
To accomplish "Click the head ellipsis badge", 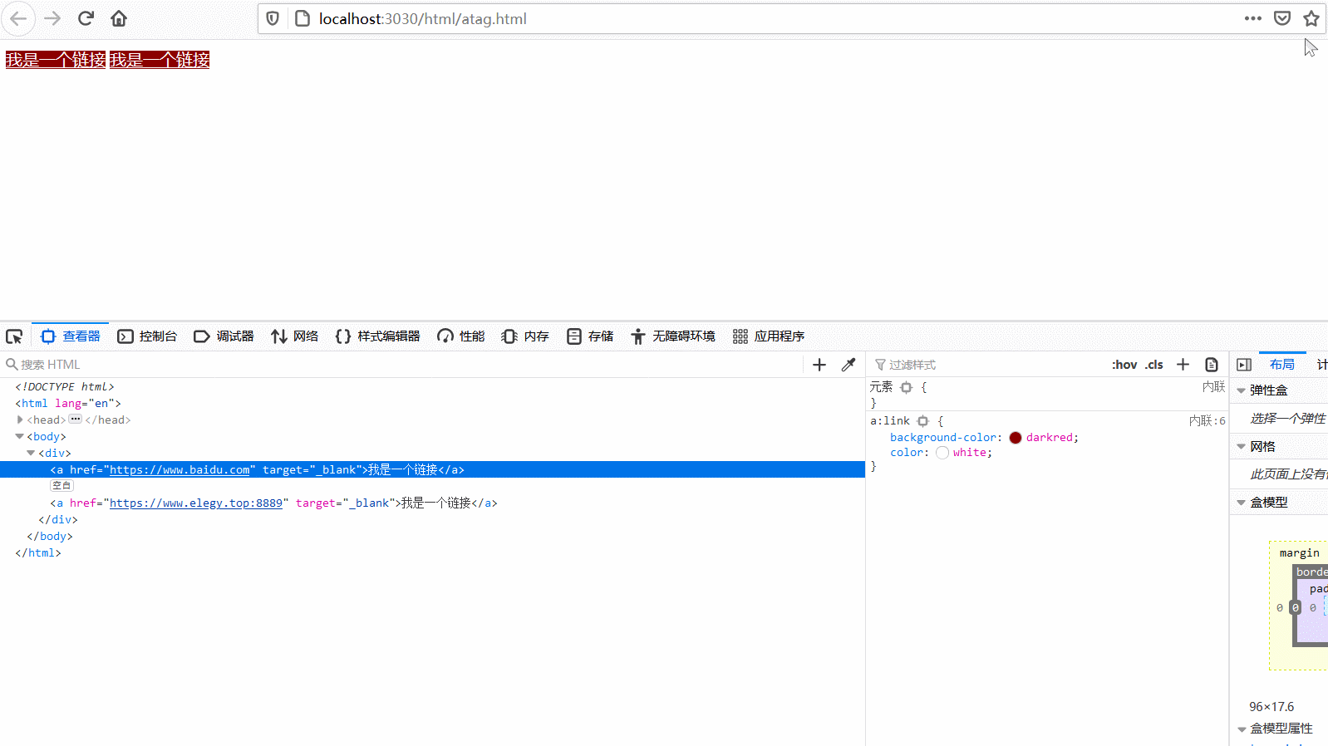I will point(76,420).
